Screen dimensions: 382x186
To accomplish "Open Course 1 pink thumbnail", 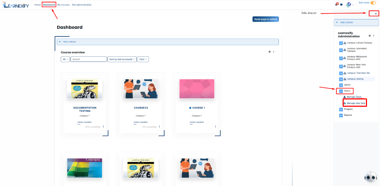I will (197, 89).
